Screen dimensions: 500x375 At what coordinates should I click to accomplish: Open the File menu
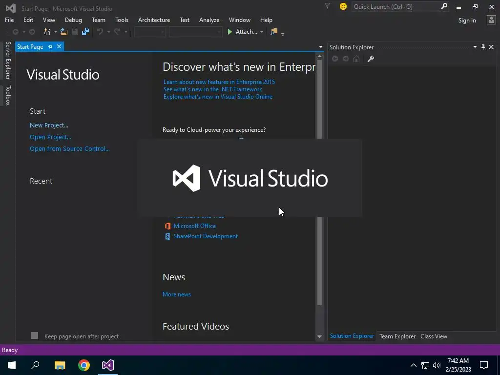tap(9, 20)
